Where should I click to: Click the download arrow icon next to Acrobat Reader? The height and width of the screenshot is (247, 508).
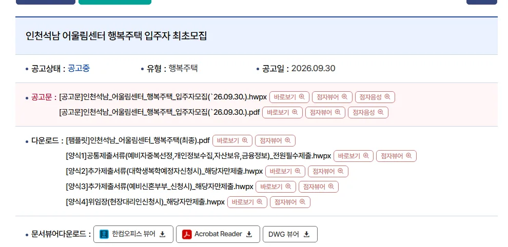tap(249, 234)
